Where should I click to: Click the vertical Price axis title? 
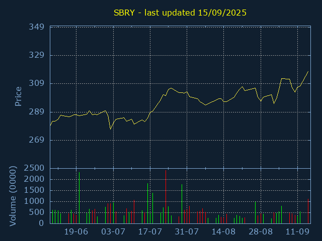coord(18,96)
